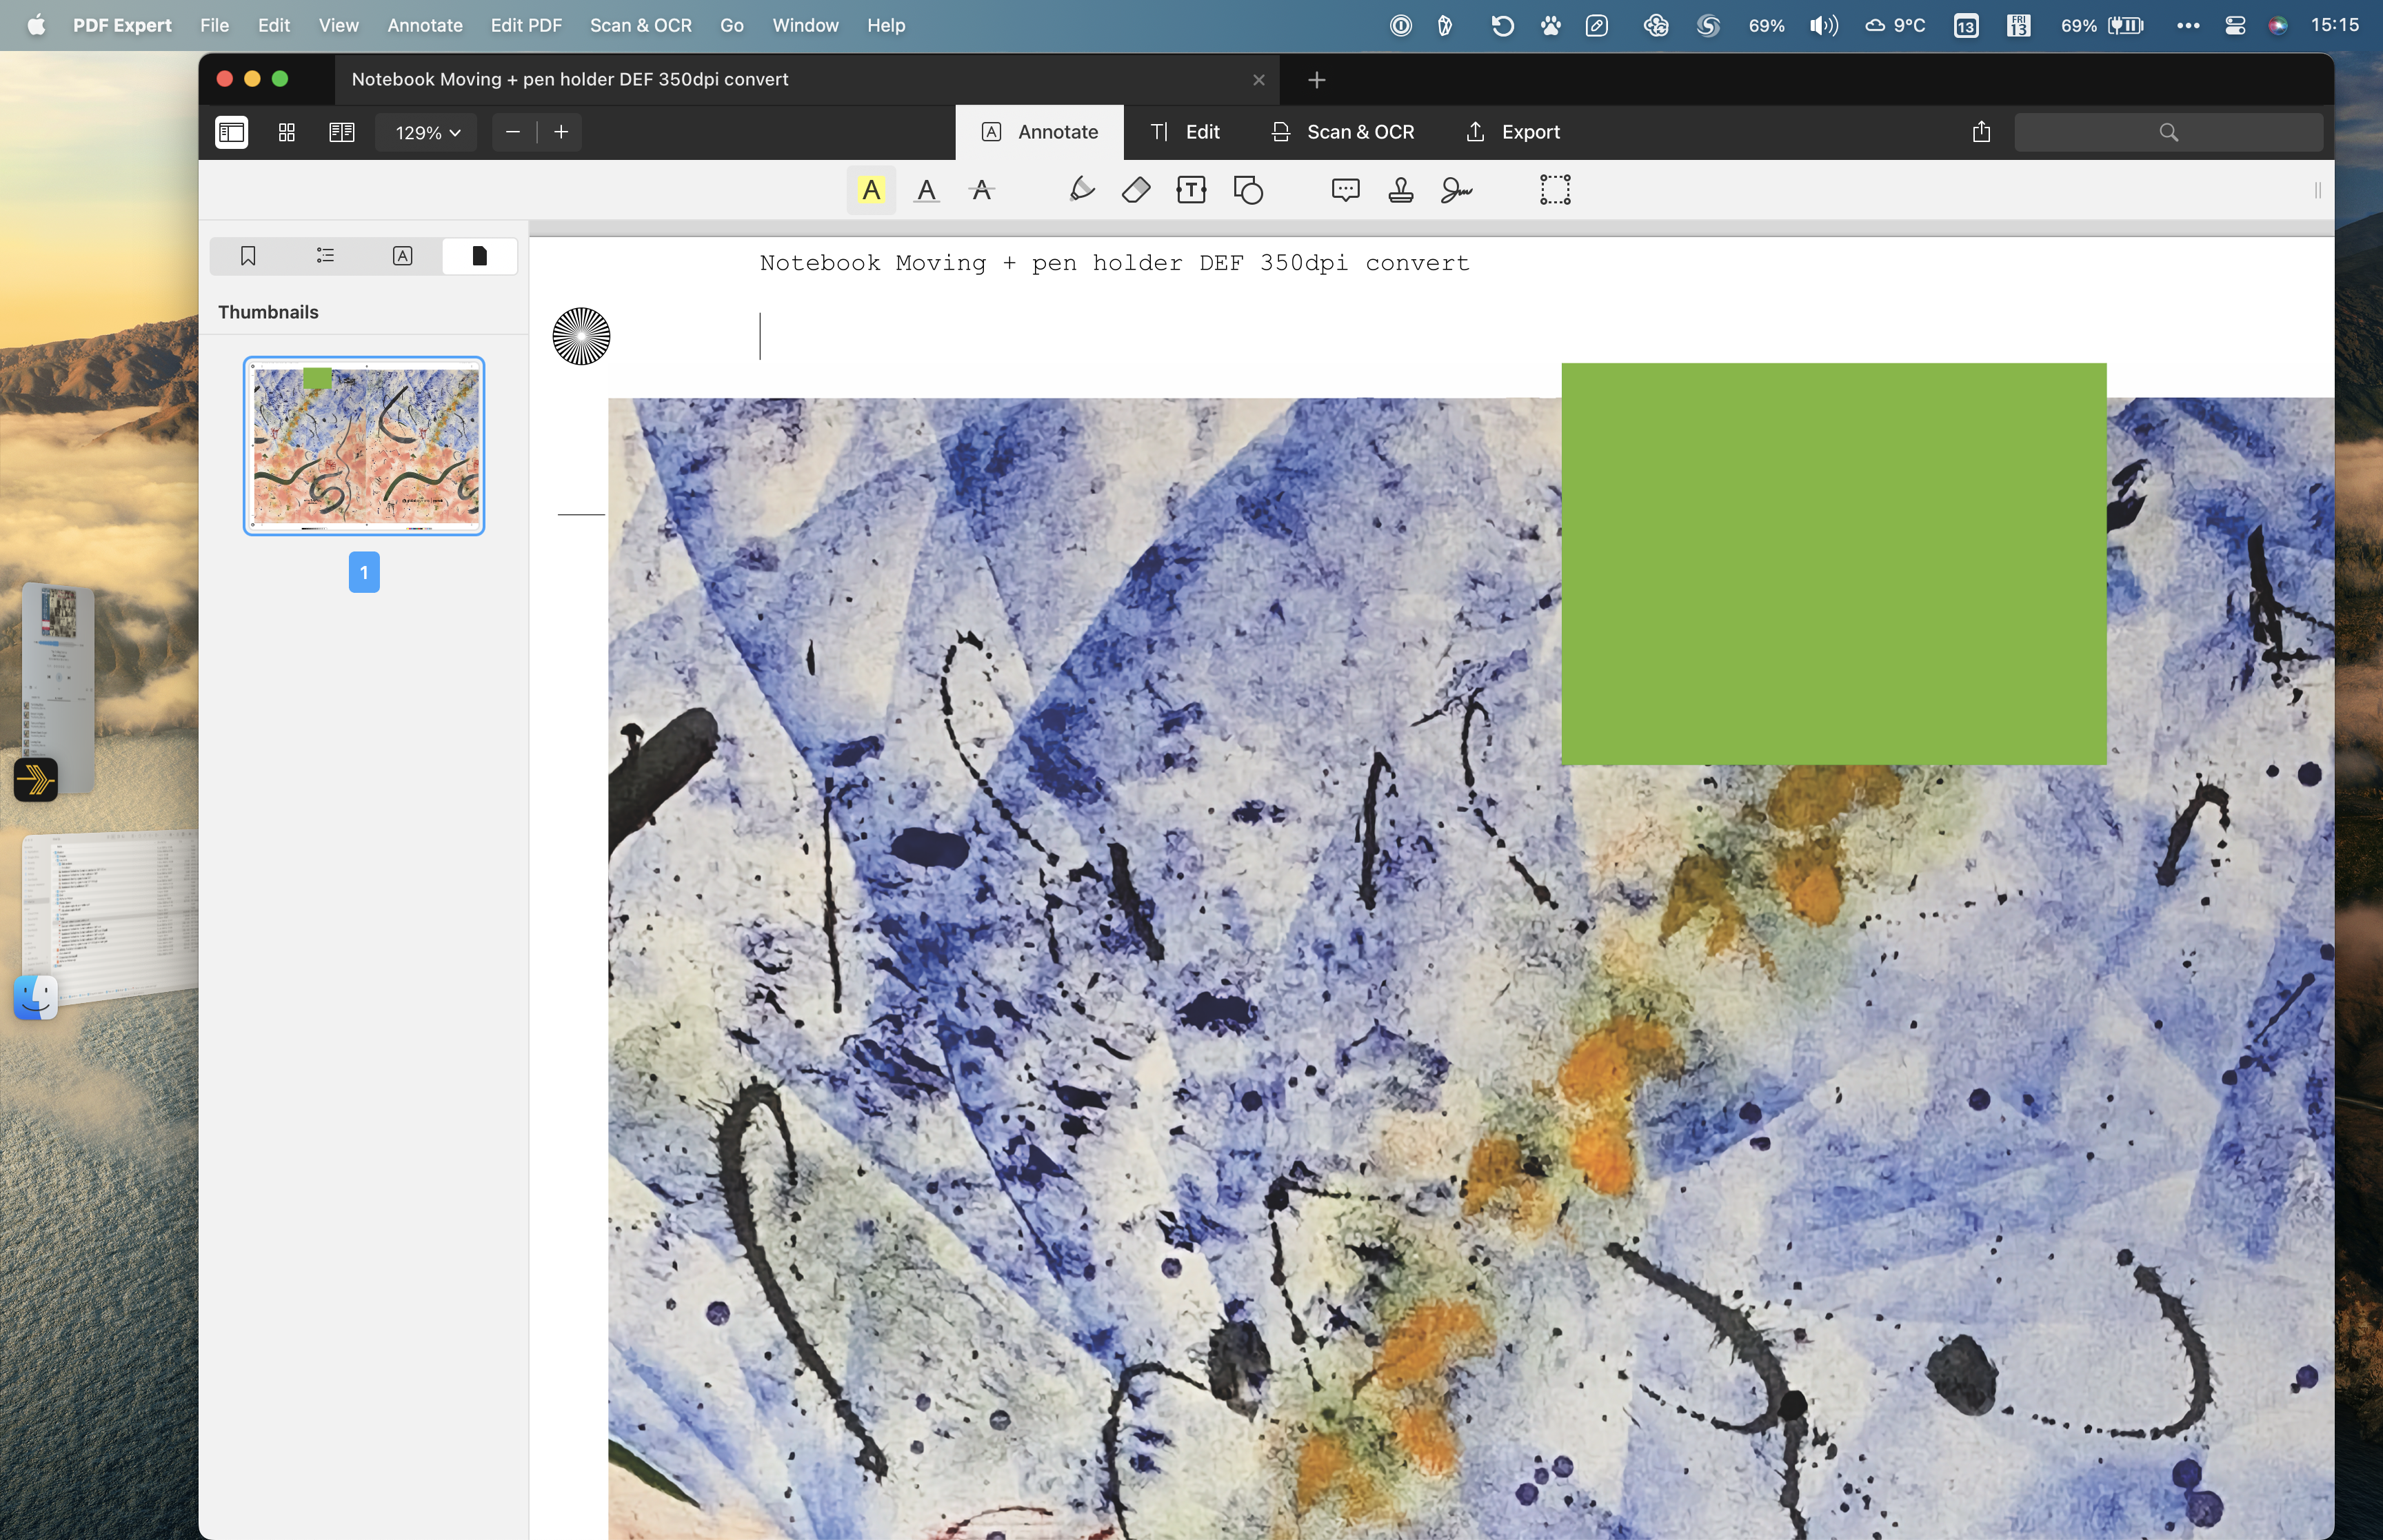Select the underline text tool

tap(926, 190)
